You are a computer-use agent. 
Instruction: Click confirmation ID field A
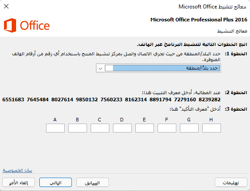pyautogui.click(x=55, y=128)
